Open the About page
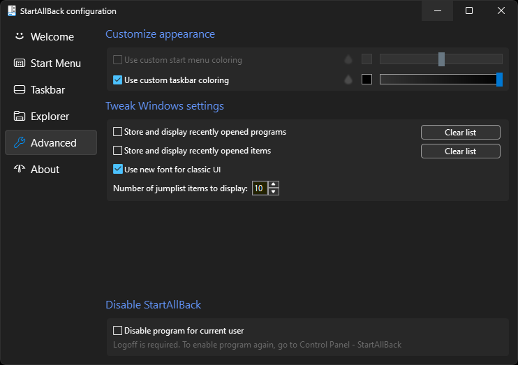Viewport: 518px width, 365px height. click(x=51, y=169)
